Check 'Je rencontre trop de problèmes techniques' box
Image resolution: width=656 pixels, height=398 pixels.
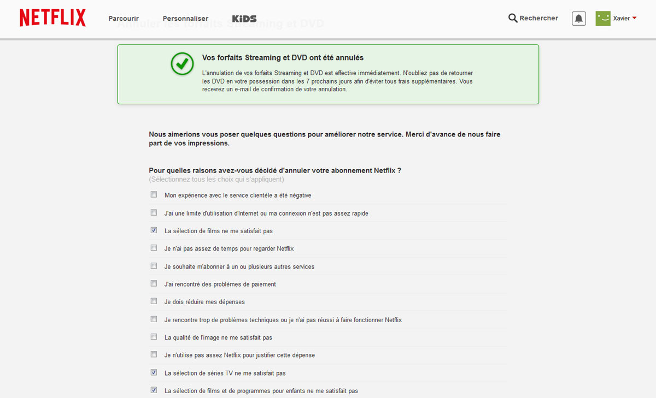tap(154, 319)
